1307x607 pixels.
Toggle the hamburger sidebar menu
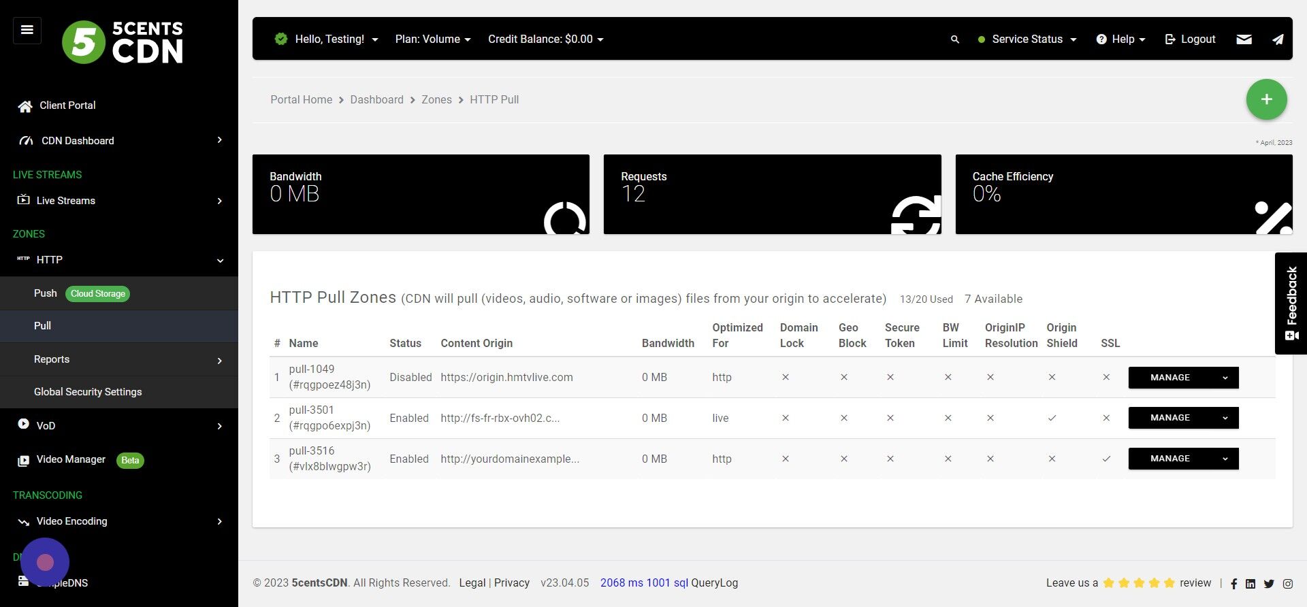click(27, 30)
